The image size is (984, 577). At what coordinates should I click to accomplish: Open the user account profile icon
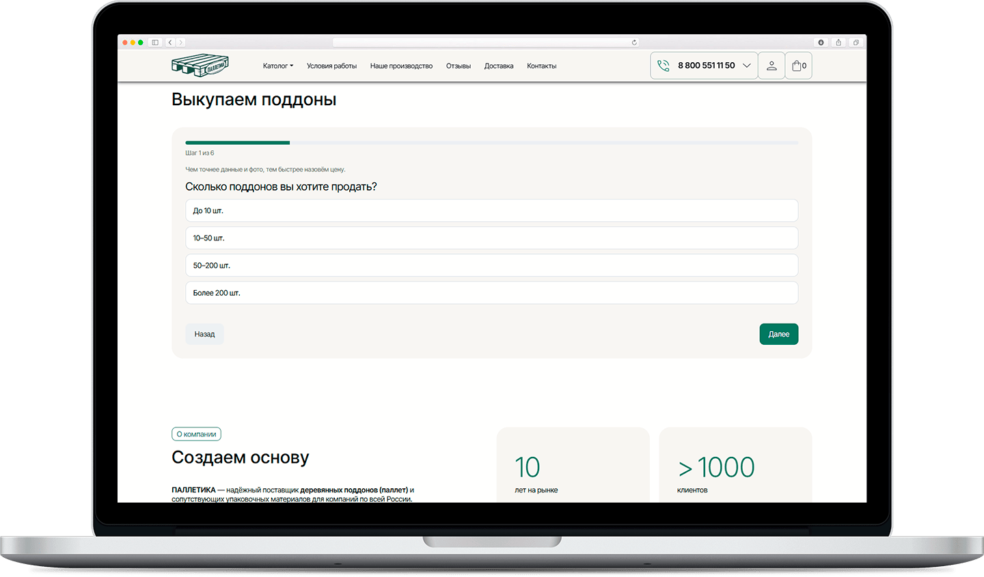coord(771,66)
